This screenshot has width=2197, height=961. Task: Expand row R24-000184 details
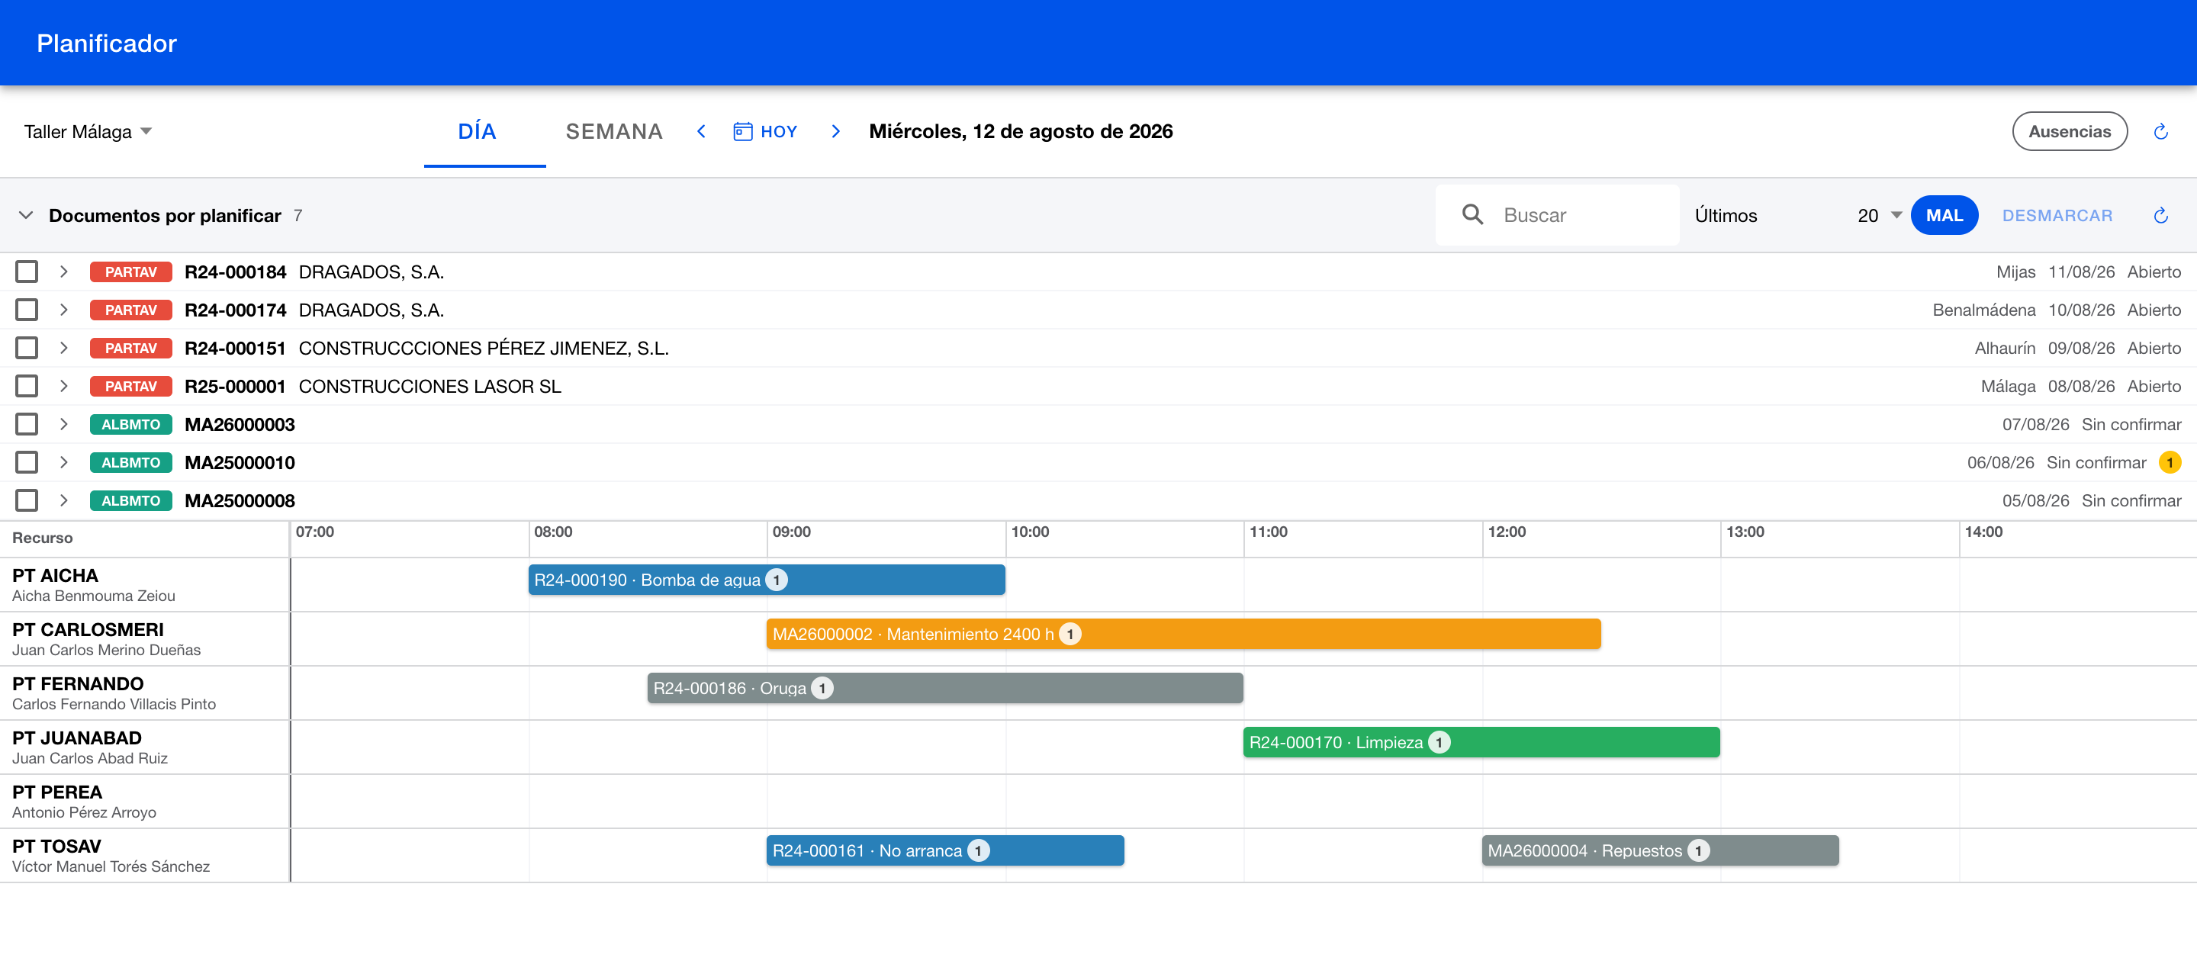(x=63, y=272)
